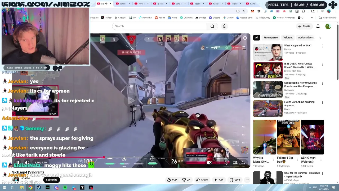Open options for GEN.G mp4 short
339x191 pixels.
321,159
